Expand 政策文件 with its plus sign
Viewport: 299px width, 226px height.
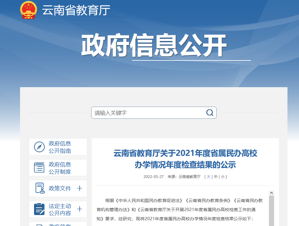coord(80,188)
